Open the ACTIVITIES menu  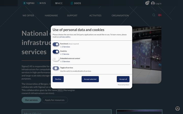tap(95, 15)
